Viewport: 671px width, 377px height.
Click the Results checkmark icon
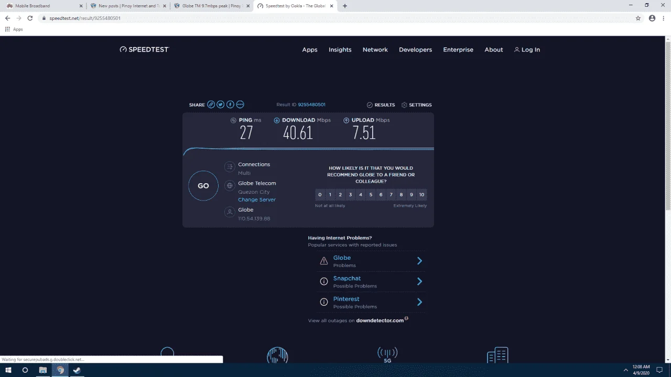click(370, 105)
